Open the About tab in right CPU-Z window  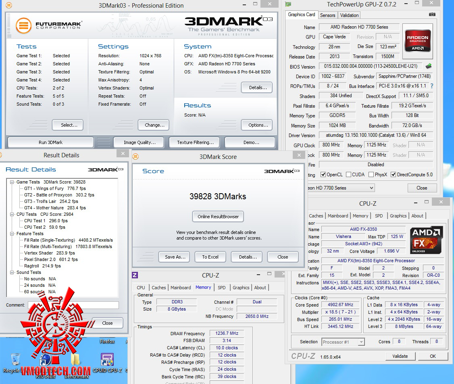point(417,216)
